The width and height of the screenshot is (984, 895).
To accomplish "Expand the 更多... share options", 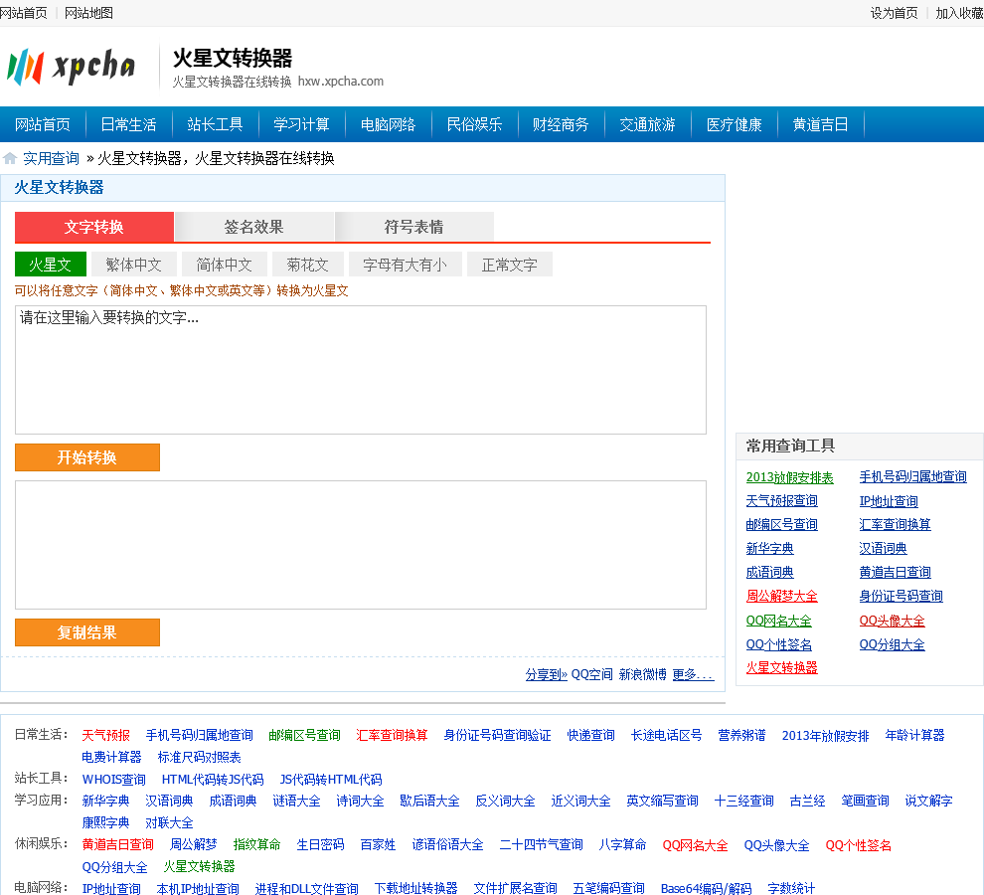I will point(693,674).
